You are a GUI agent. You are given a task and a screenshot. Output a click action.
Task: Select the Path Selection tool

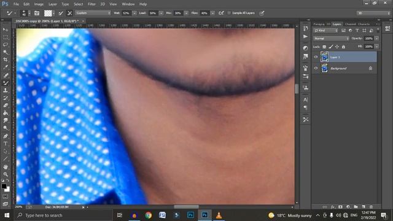tap(6, 152)
